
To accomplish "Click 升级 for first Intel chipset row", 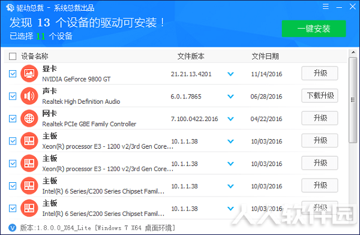I will [320, 185].
